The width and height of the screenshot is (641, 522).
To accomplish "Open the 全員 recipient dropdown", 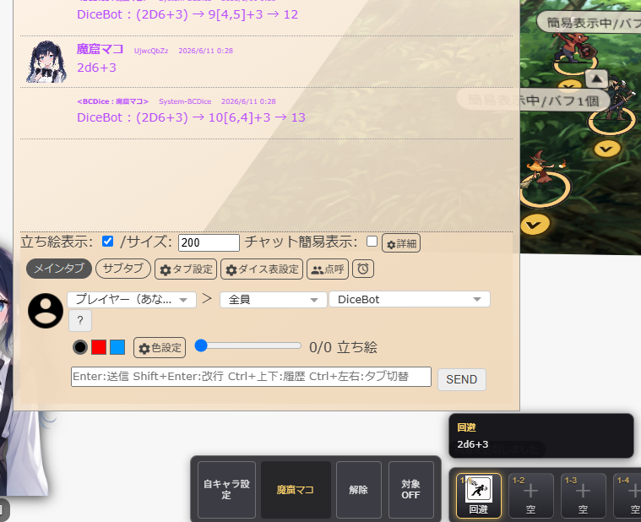I will coord(273,300).
